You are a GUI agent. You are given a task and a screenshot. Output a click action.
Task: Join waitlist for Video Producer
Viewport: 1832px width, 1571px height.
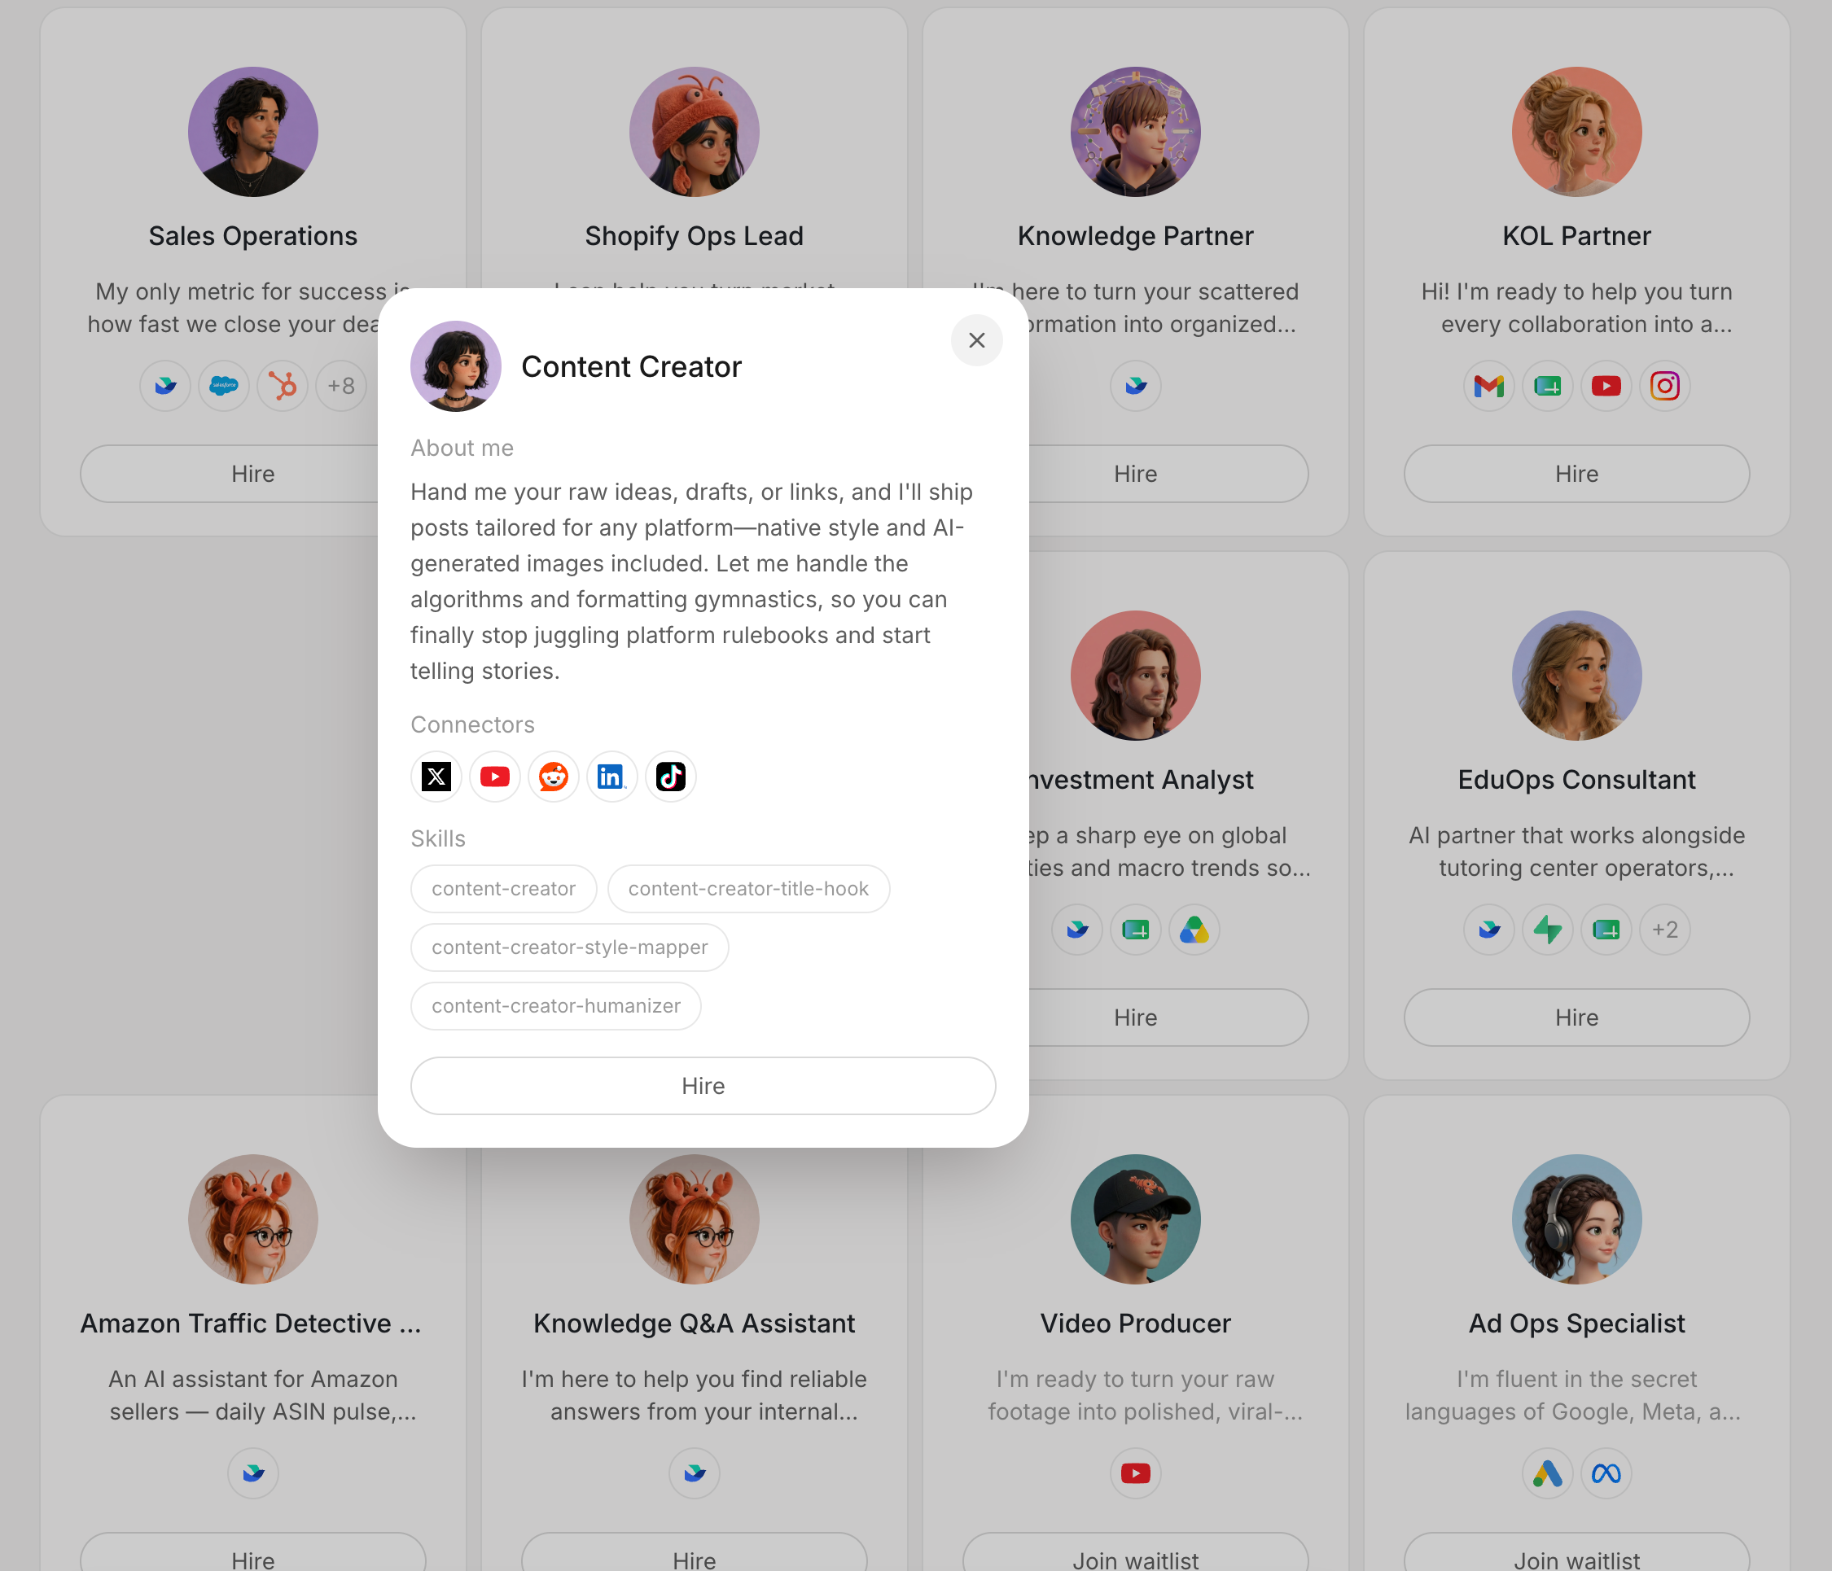point(1135,1552)
